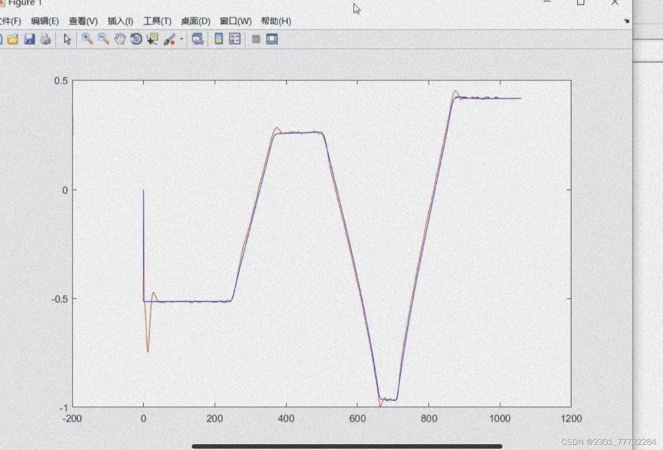This screenshot has width=663, height=450.
Task: Click the x-axis label 400
Action: pos(286,419)
